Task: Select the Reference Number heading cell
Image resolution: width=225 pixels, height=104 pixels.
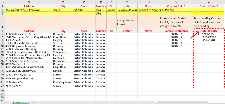Action: (176, 31)
